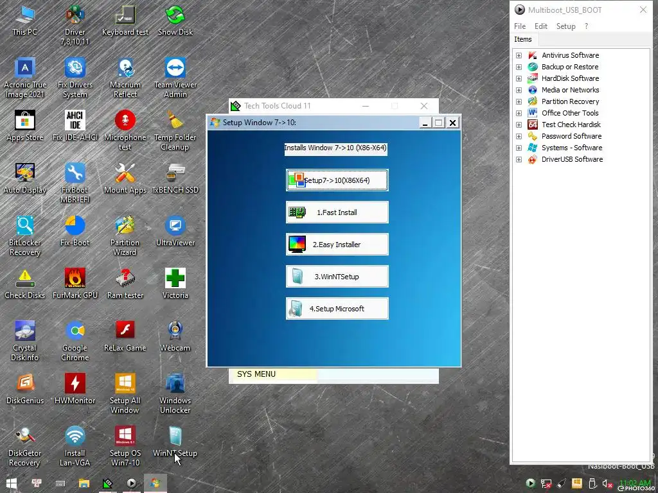
Task: Select the DriverUSB Software tree item
Action: tap(572, 159)
